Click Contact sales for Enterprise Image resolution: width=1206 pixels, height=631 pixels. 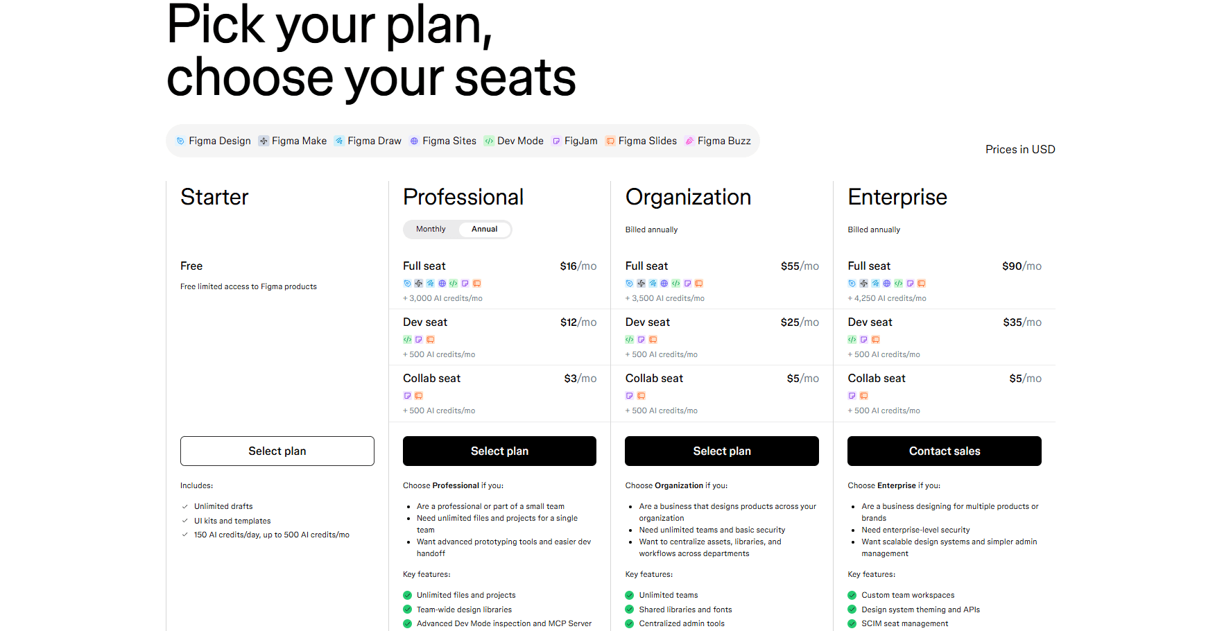(944, 451)
